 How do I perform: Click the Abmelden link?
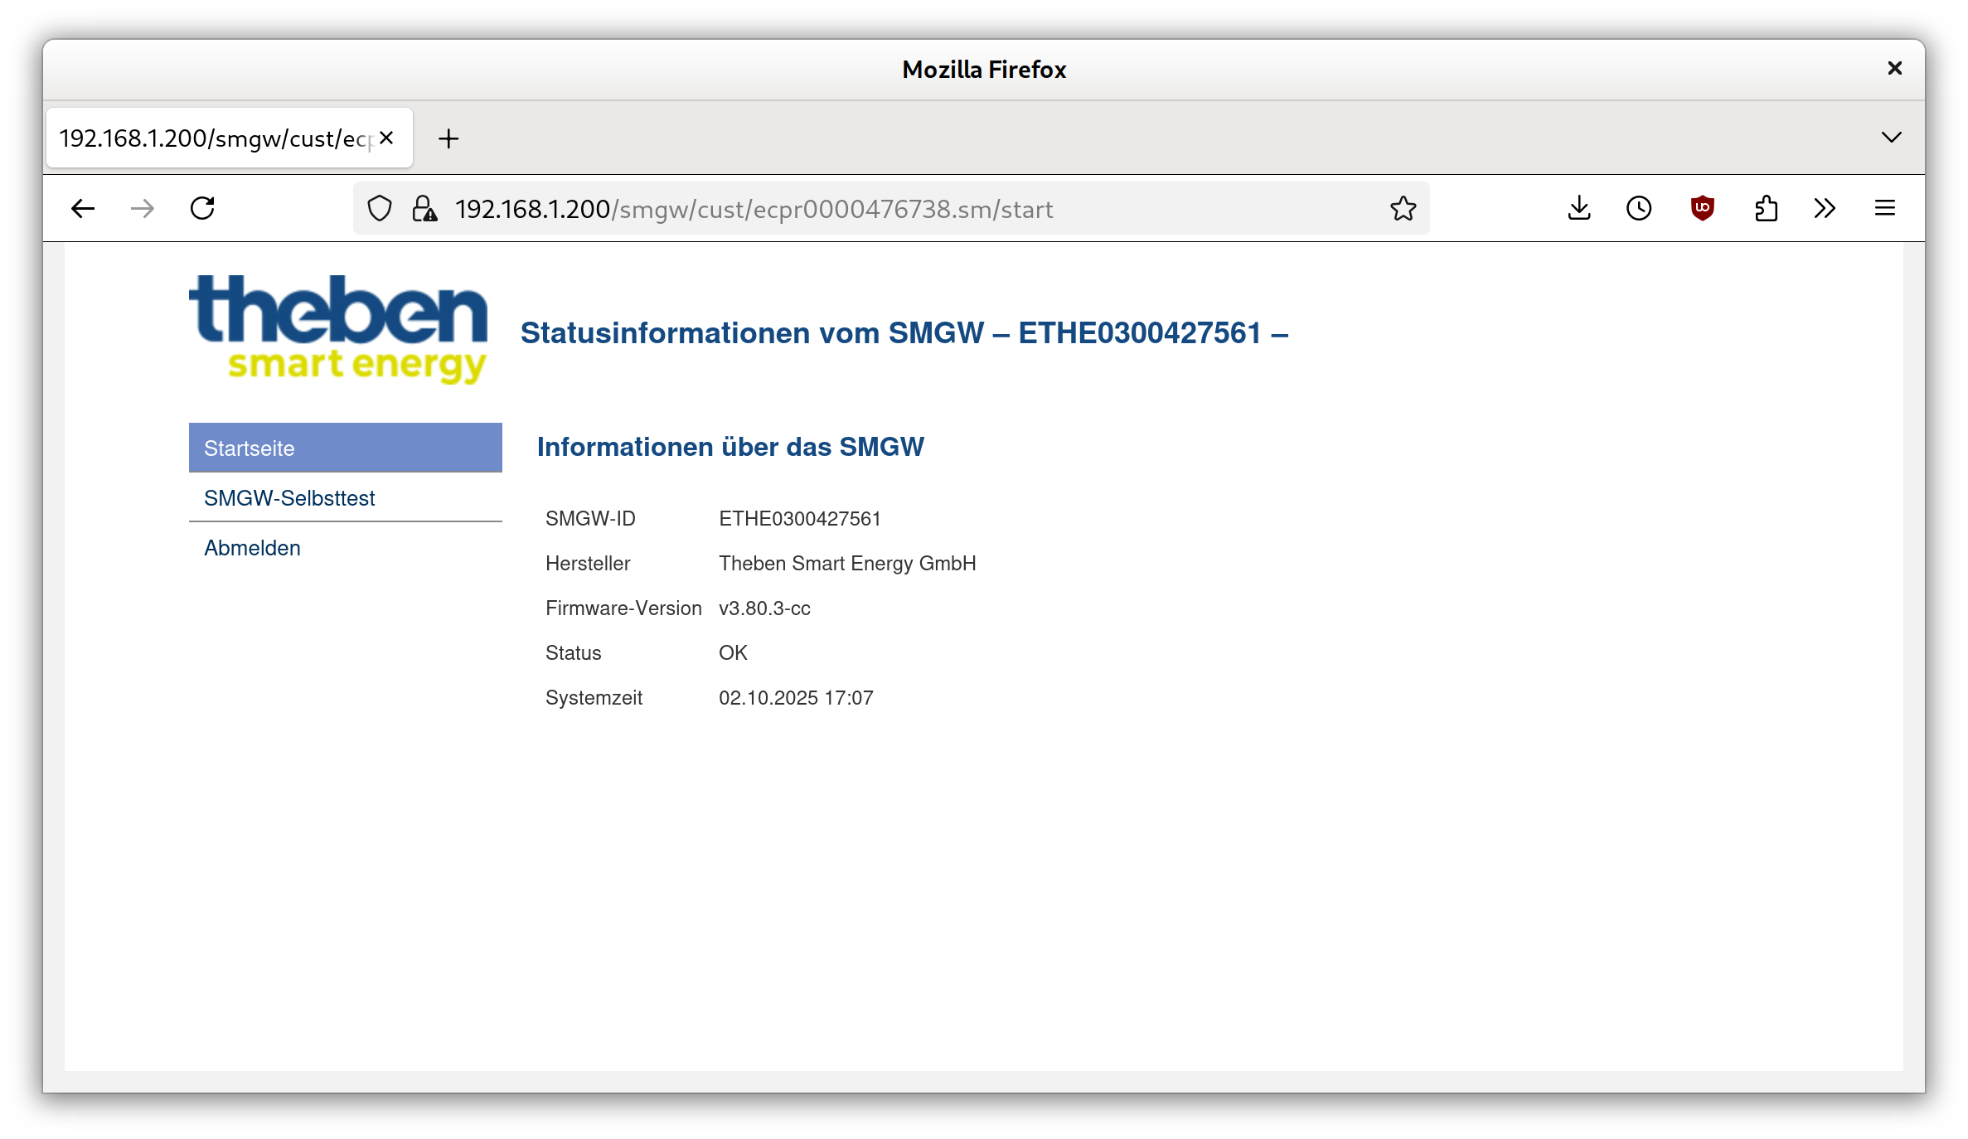point(252,548)
